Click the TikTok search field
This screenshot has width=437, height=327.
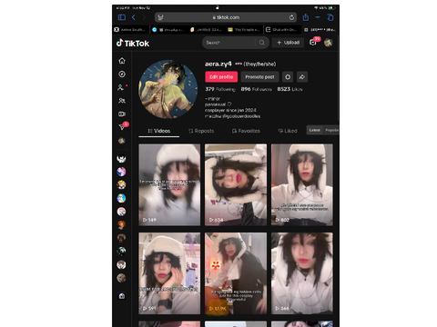(x=230, y=43)
